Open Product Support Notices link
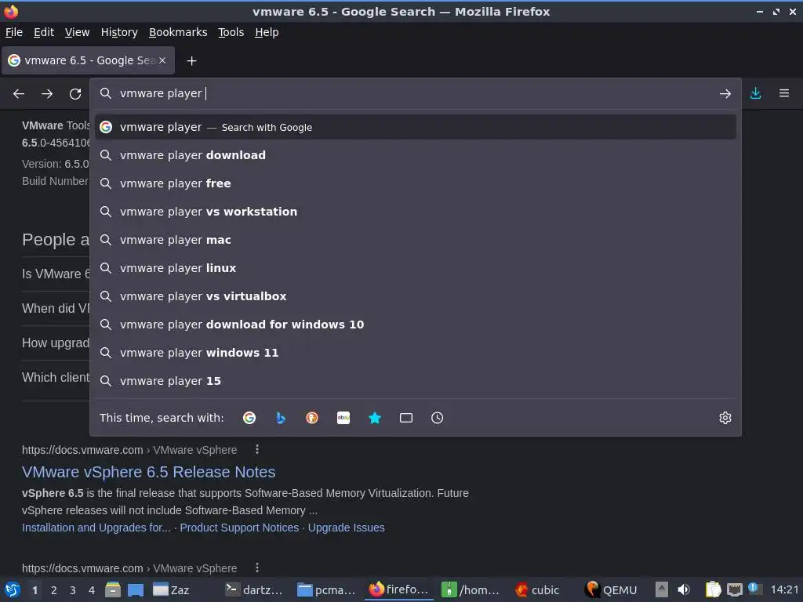Screen dimensions: 803x602 click(239, 528)
